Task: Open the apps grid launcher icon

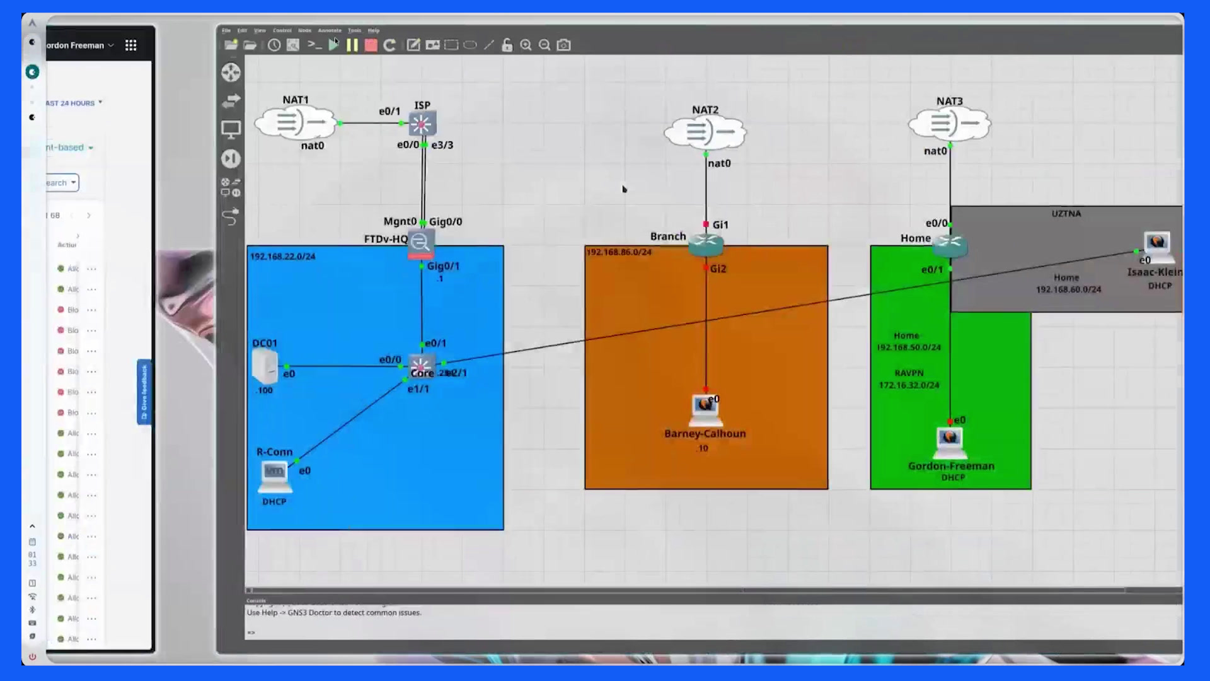Action: pos(131,45)
